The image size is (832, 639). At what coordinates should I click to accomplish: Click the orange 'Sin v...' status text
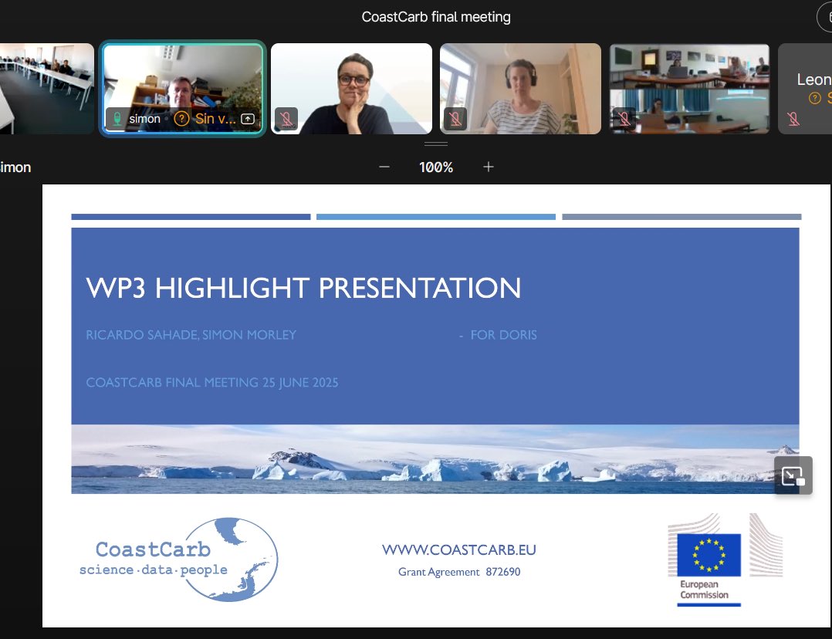coord(215,118)
